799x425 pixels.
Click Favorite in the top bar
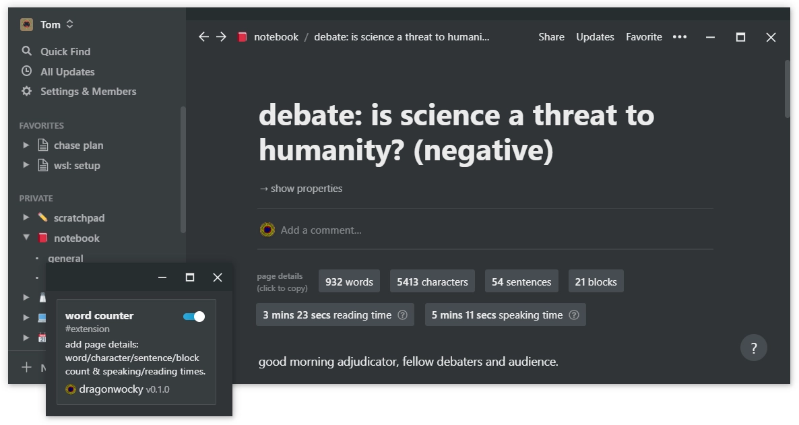click(643, 37)
